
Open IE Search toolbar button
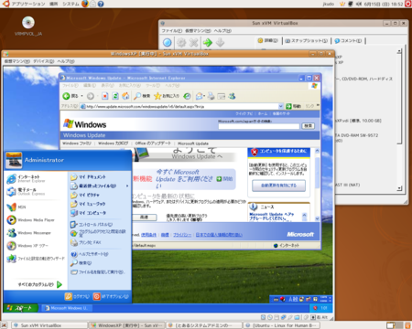[x=142, y=96]
